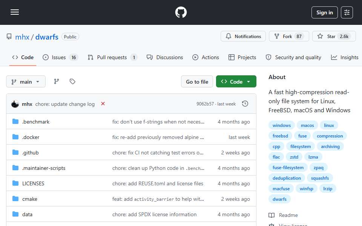View commit history clock icon
This screenshot has height=226, width=362.
(245, 104)
